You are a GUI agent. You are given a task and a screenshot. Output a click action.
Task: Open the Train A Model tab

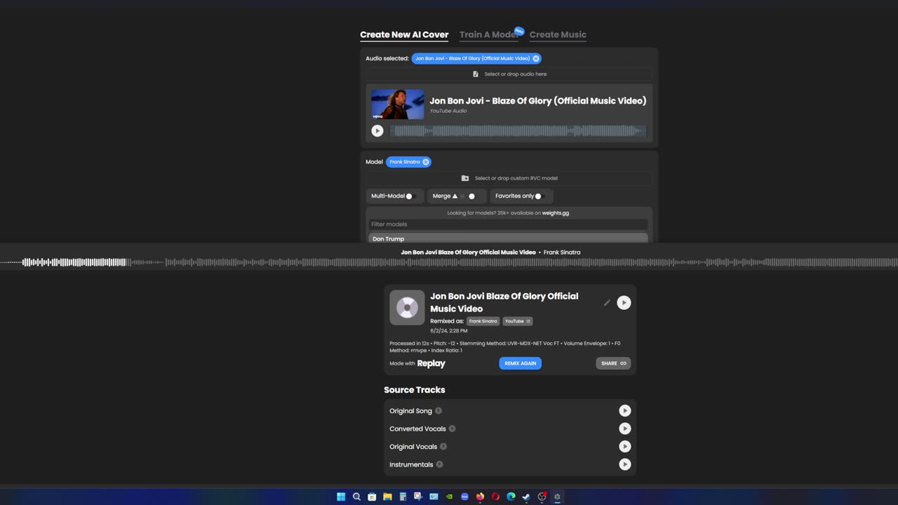(x=489, y=34)
